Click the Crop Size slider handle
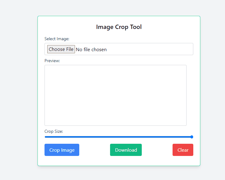Viewport: 225px width, 180px height. tap(192, 137)
